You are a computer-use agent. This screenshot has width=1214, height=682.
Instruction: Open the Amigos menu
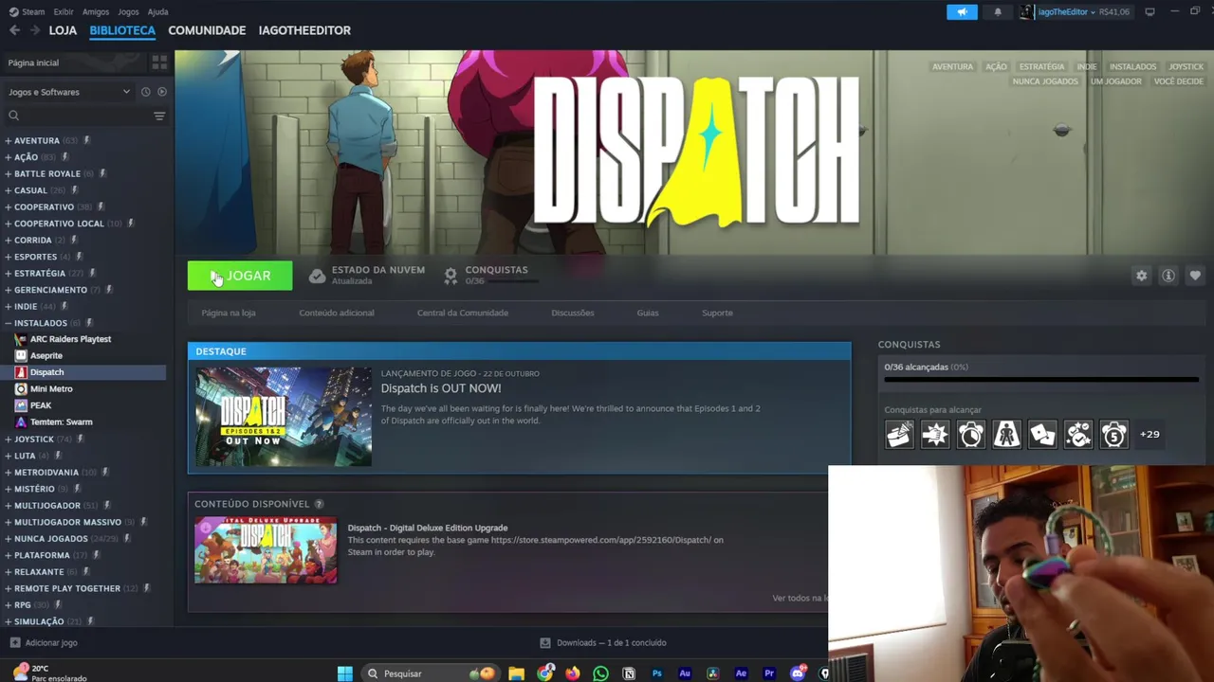[x=95, y=11]
